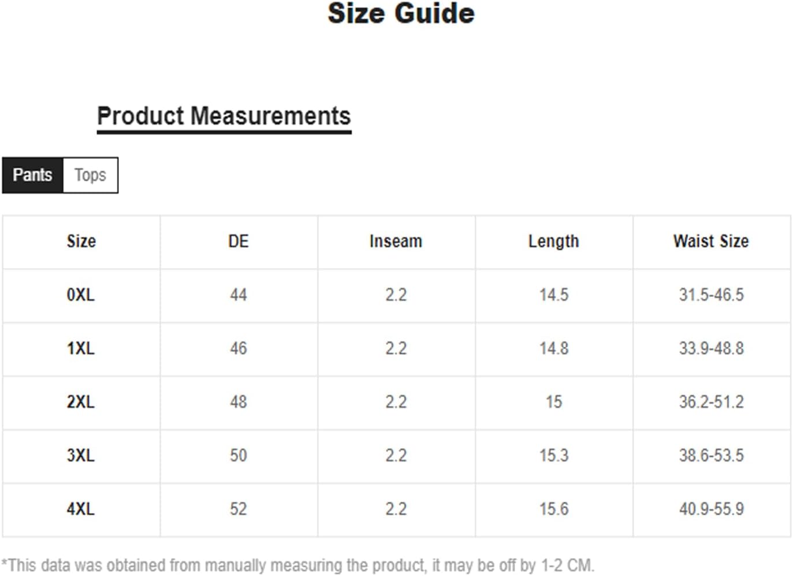793x576 pixels.
Task: Click the Length column header
Action: coord(554,241)
